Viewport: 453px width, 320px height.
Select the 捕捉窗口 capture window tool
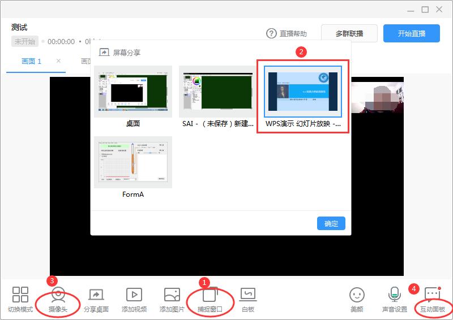[x=210, y=300]
